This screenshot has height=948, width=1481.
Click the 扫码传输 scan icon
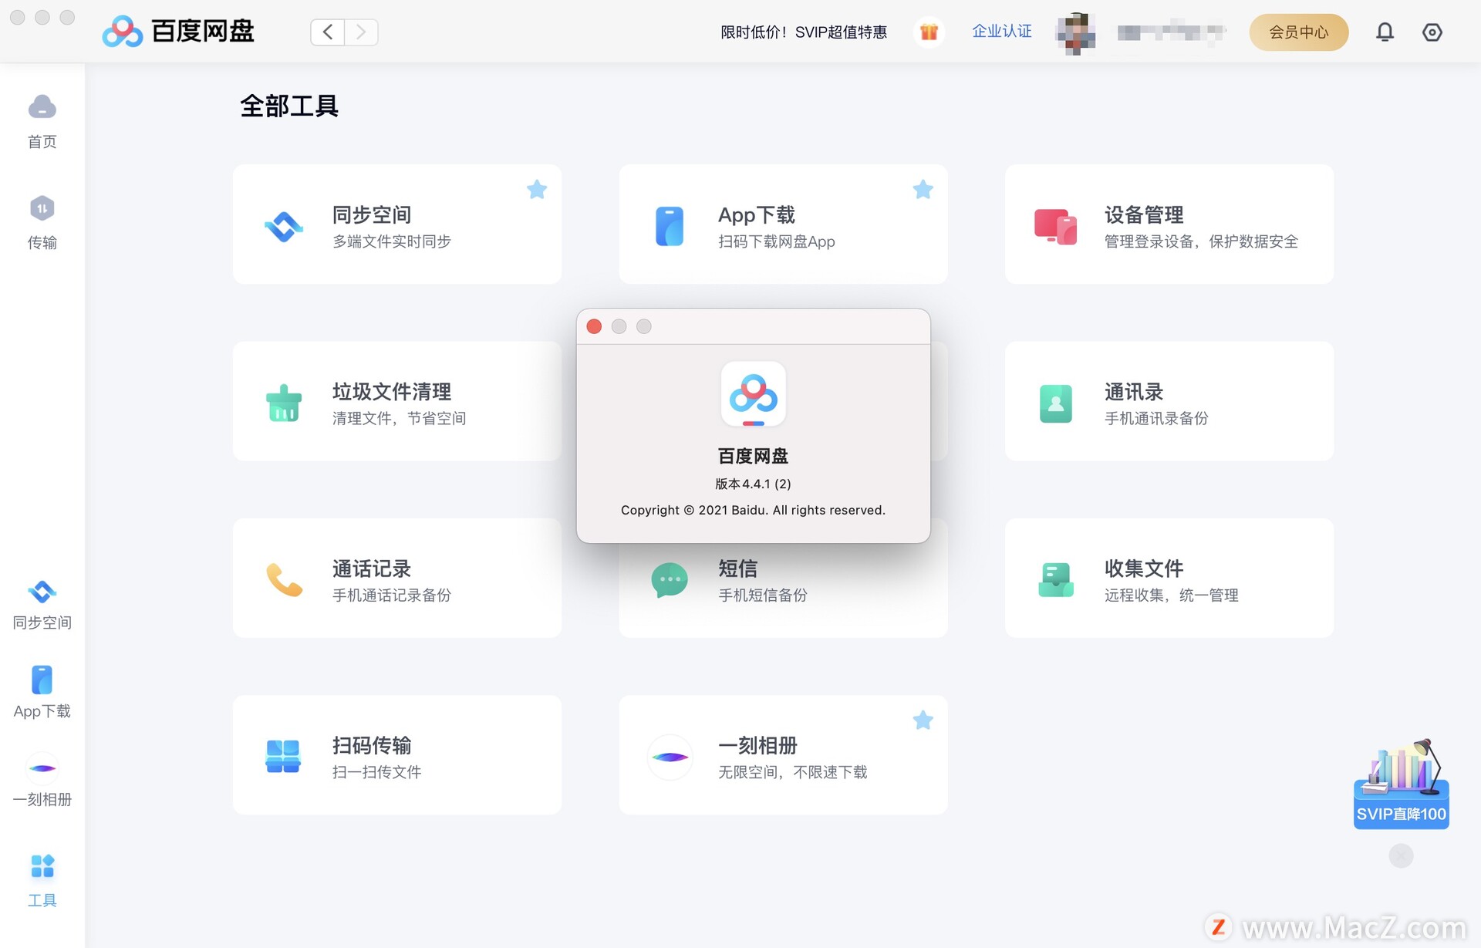click(283, 756)
